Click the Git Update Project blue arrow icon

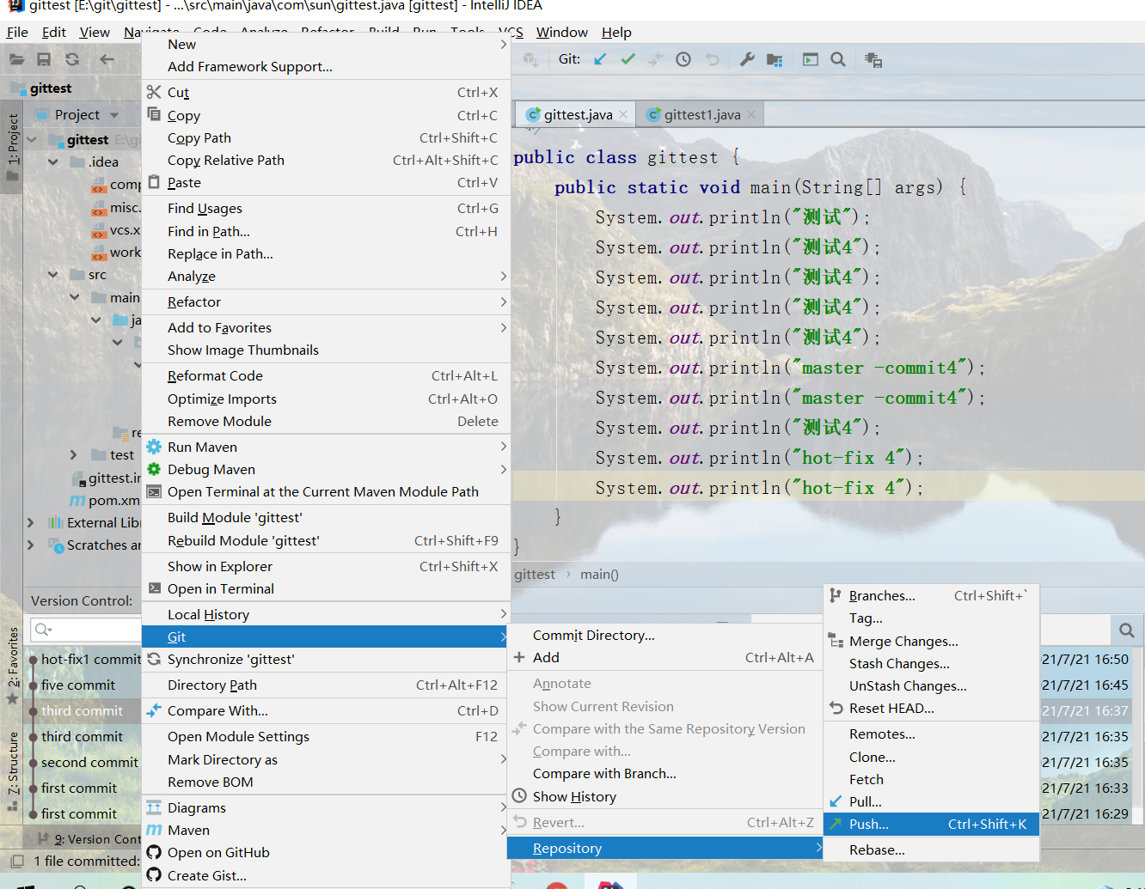tap(600, 59)
